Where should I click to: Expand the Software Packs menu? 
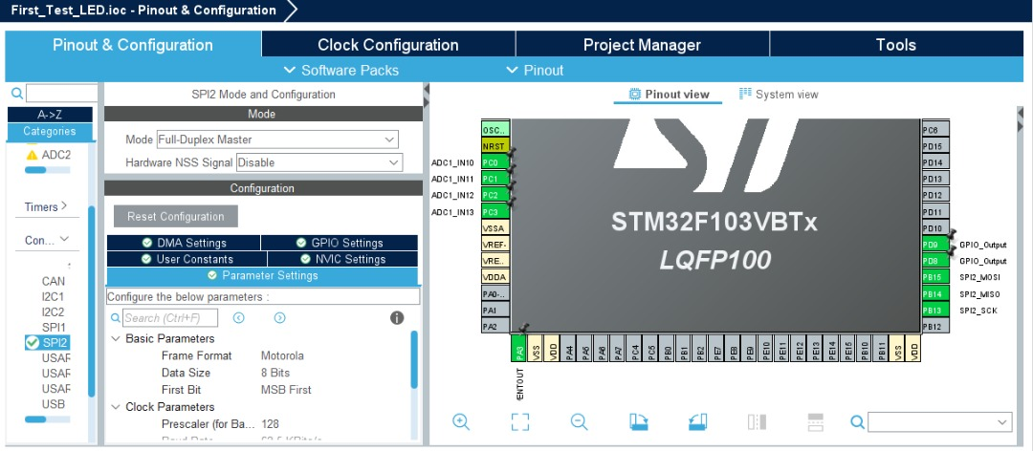341,71
